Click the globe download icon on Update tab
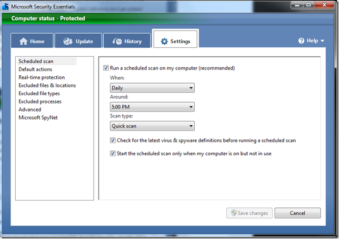The image size is (339, 239). coord(68,41)
